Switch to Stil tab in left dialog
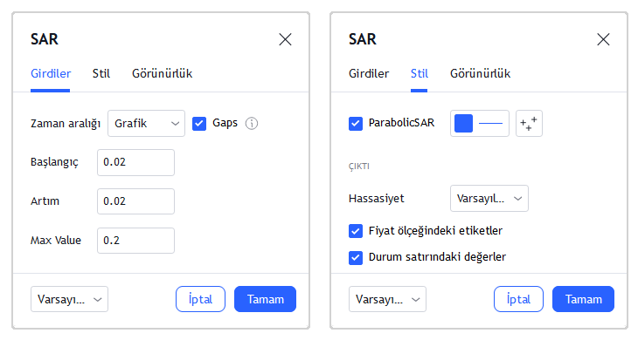The width and height of the screenshot is (638, 340). point(101,74)
